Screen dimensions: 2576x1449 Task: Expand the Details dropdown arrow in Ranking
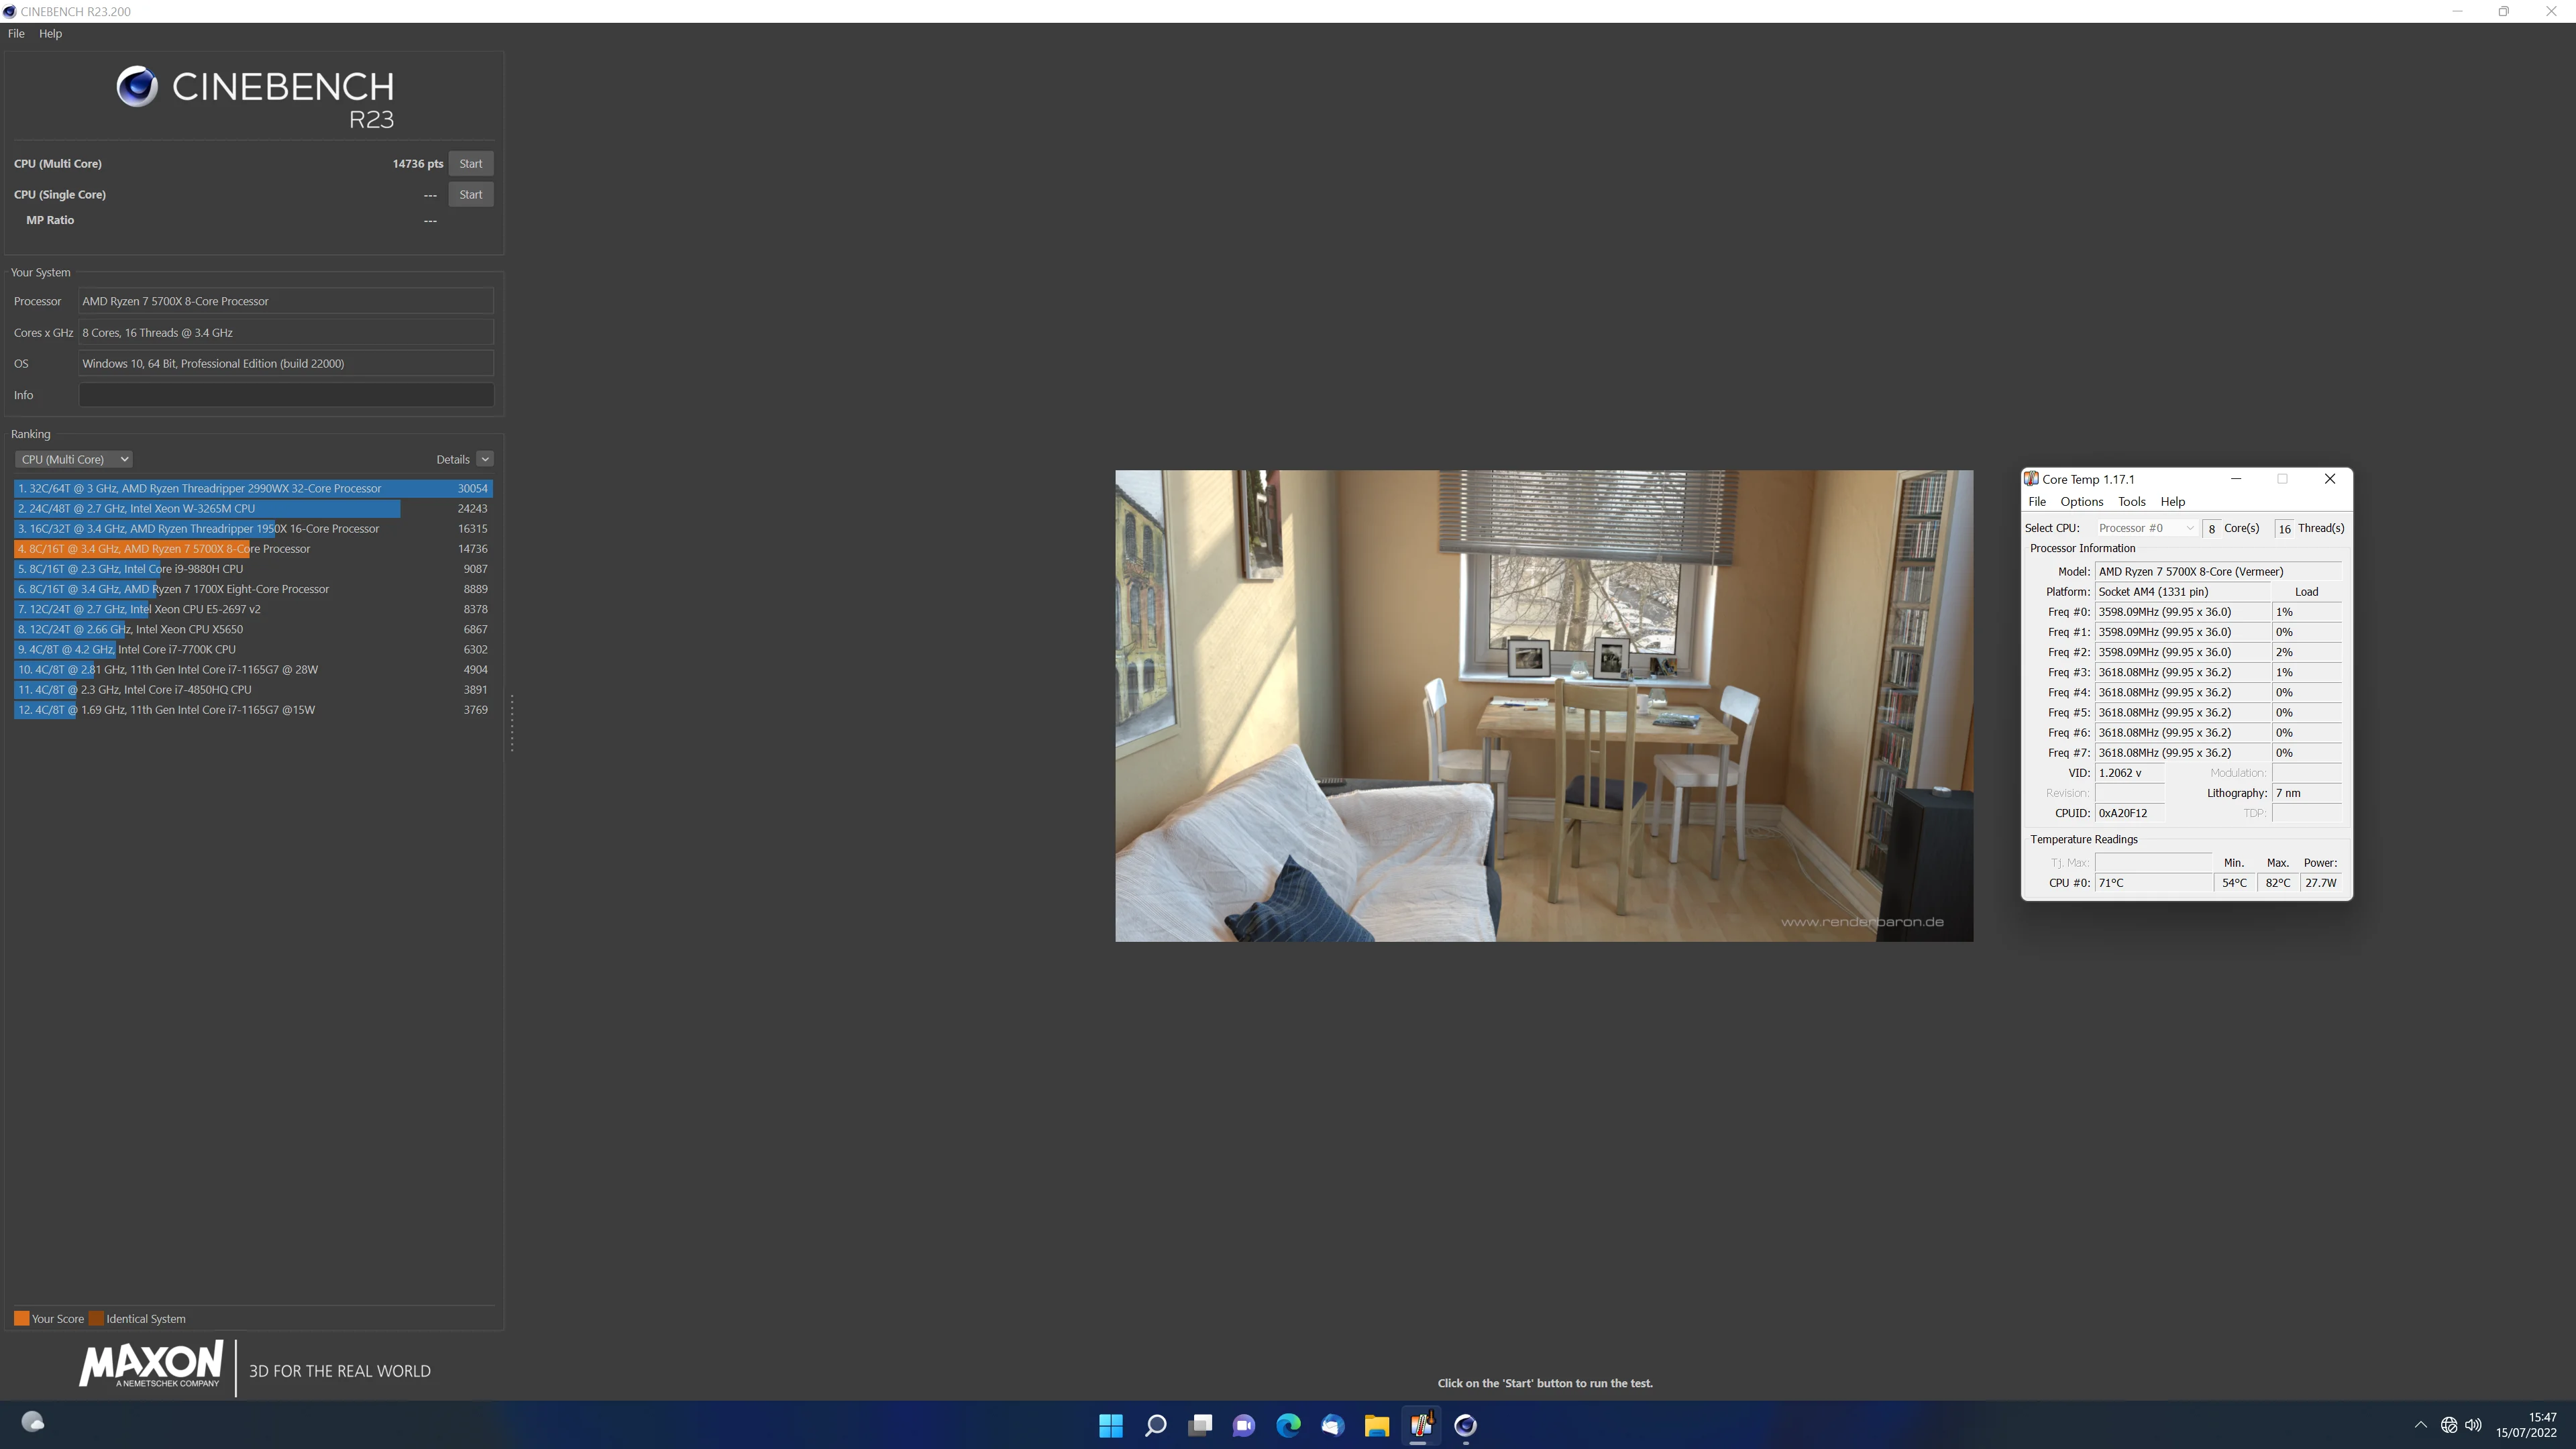coord(485,459)
